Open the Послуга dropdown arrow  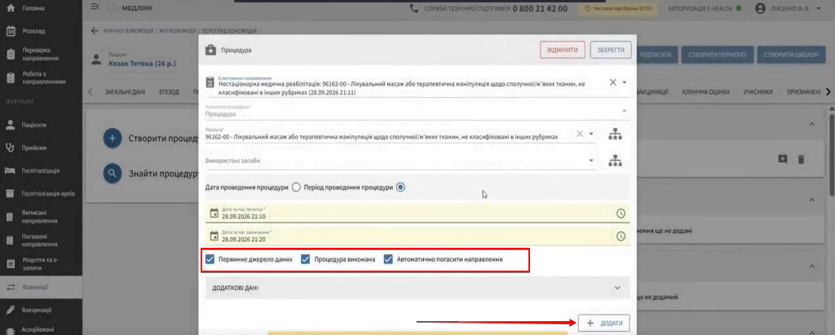(x=591, y=134)
